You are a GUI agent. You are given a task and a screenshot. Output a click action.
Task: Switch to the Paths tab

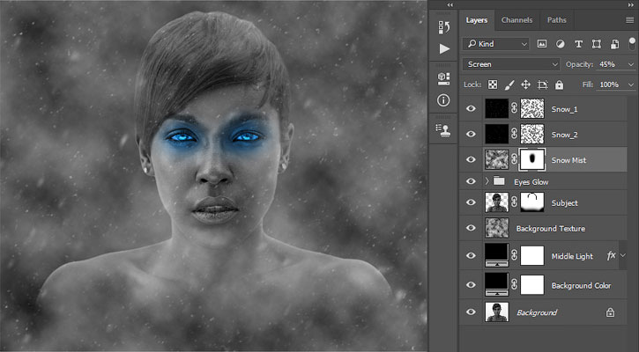(557, 20)
